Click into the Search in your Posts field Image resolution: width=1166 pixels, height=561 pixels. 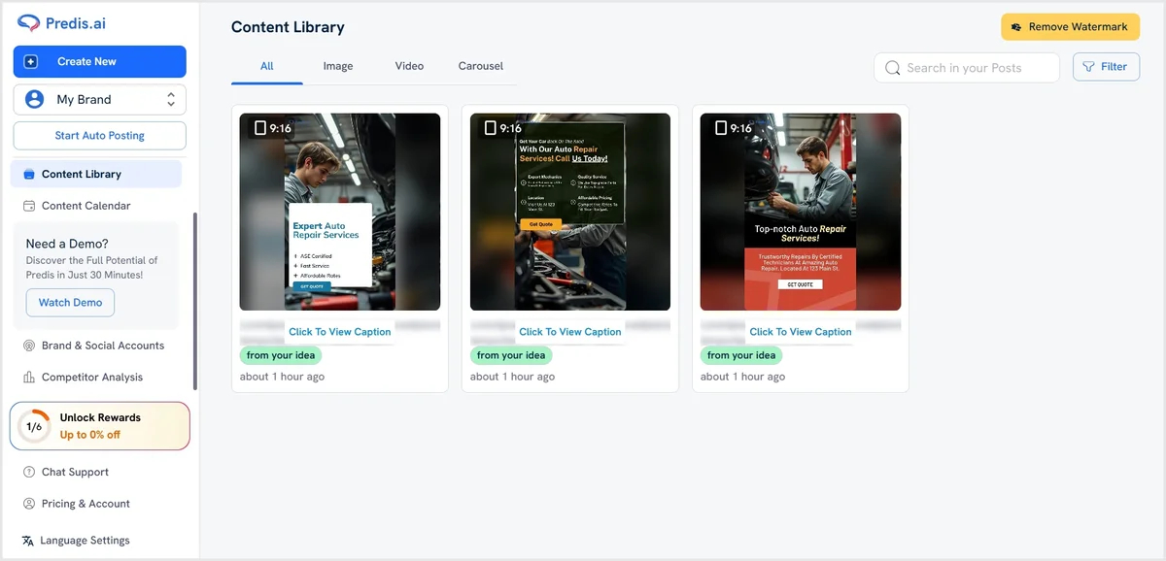click(967, 68)
